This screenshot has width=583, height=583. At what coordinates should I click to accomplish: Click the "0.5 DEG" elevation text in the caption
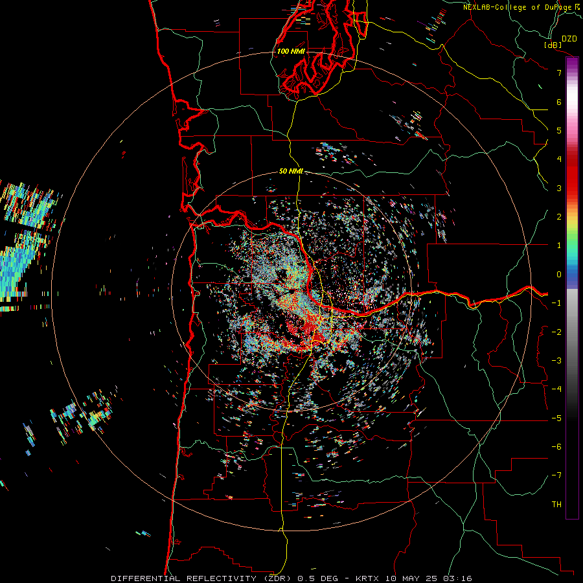pos(318,578)
